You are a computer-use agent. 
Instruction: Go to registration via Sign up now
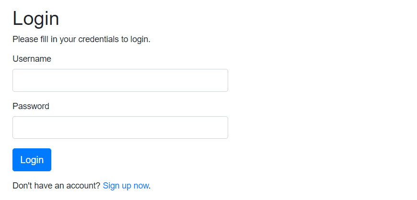pos(126,186)
